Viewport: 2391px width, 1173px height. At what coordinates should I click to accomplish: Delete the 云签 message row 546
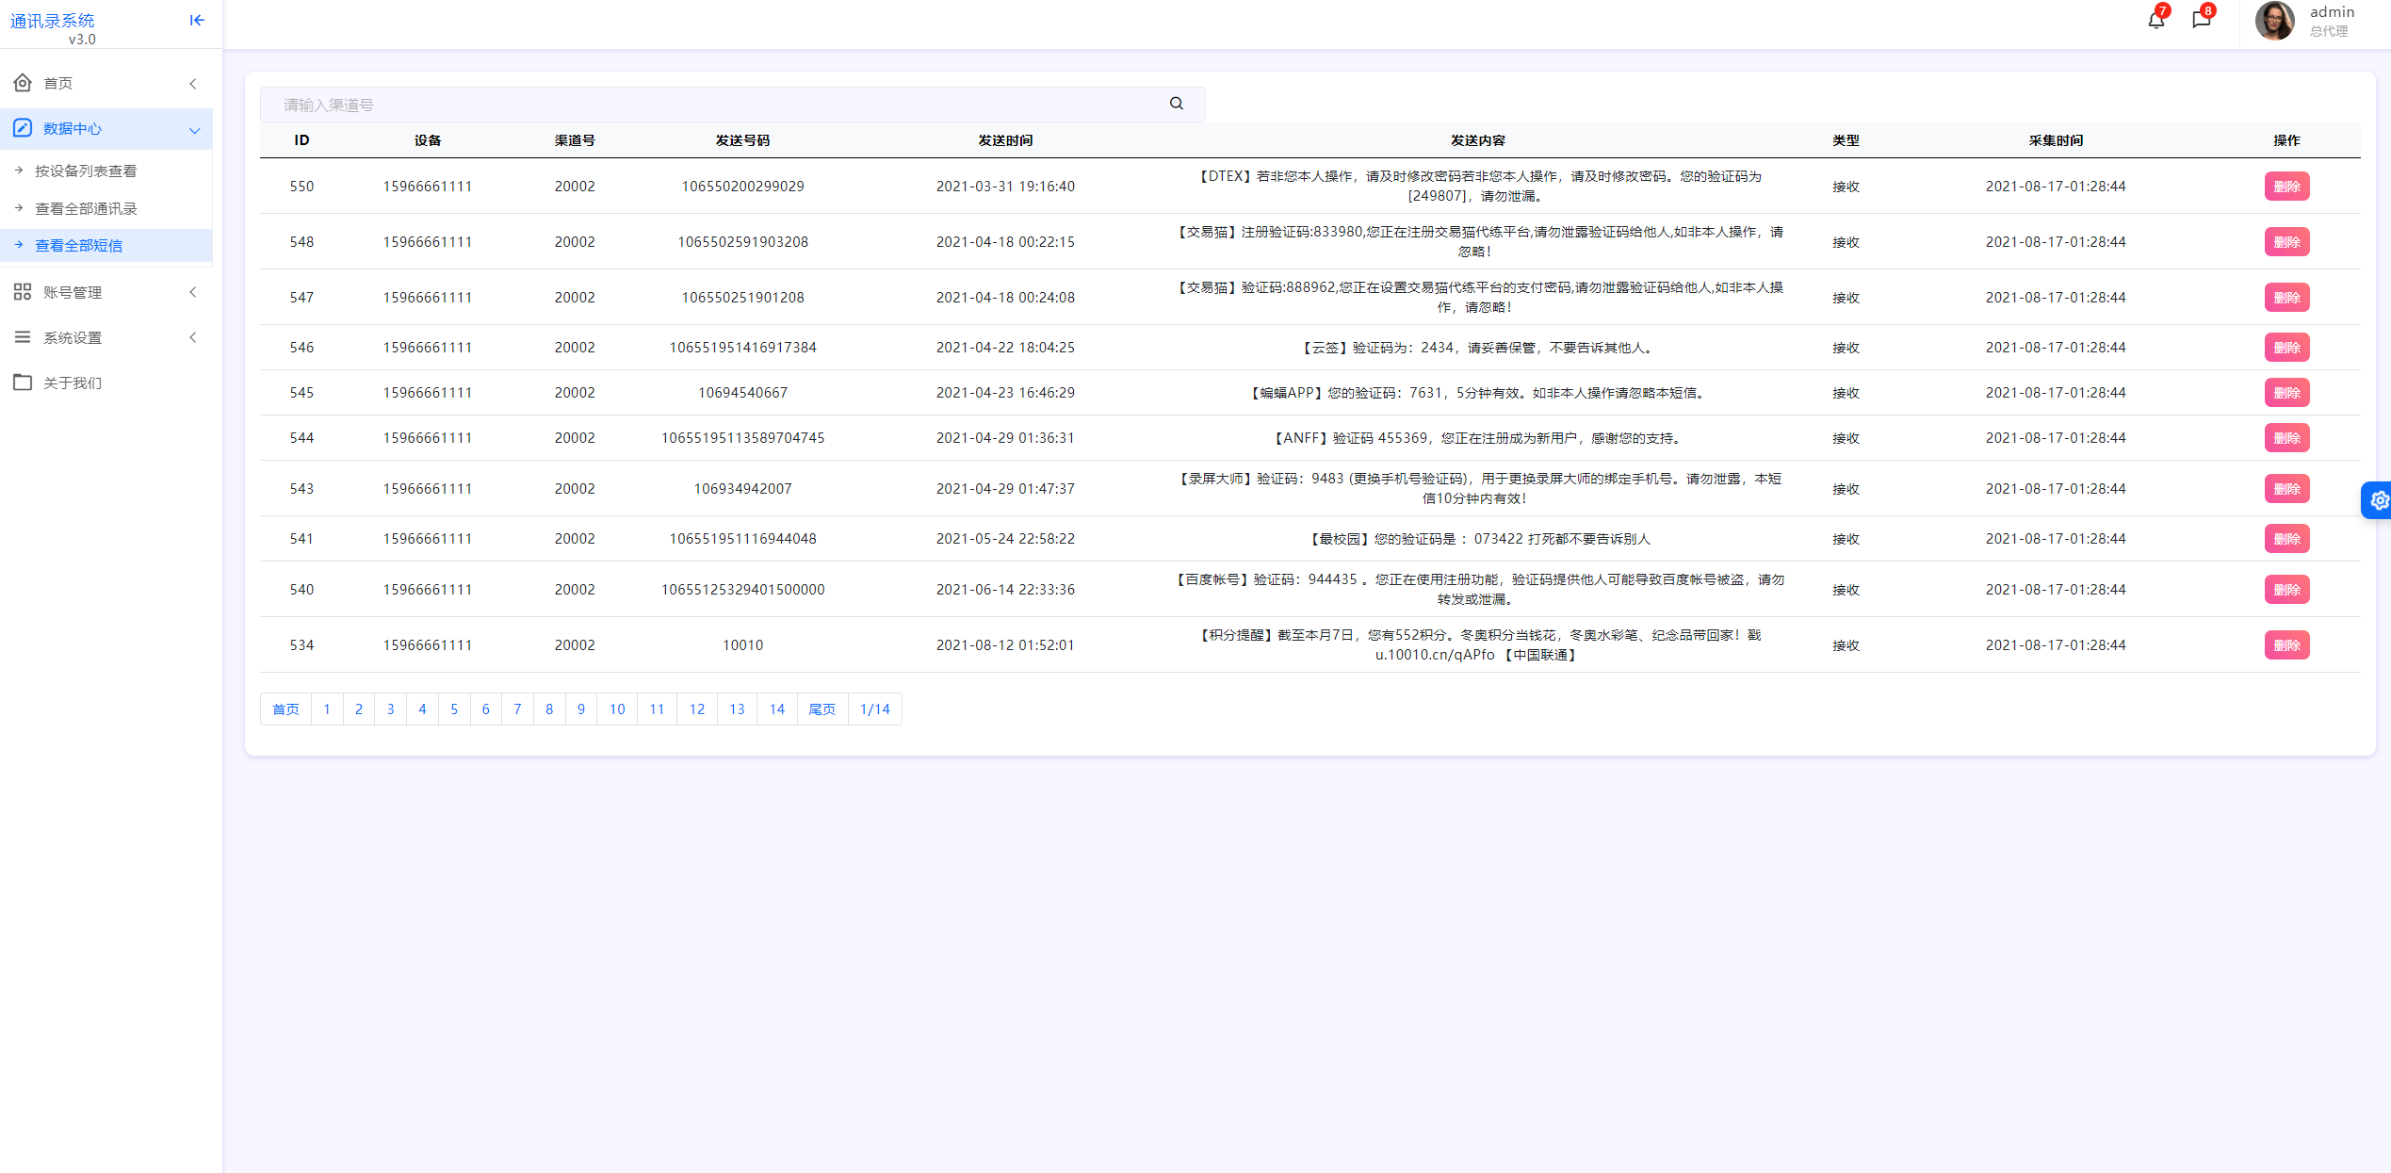point(2286,348)
